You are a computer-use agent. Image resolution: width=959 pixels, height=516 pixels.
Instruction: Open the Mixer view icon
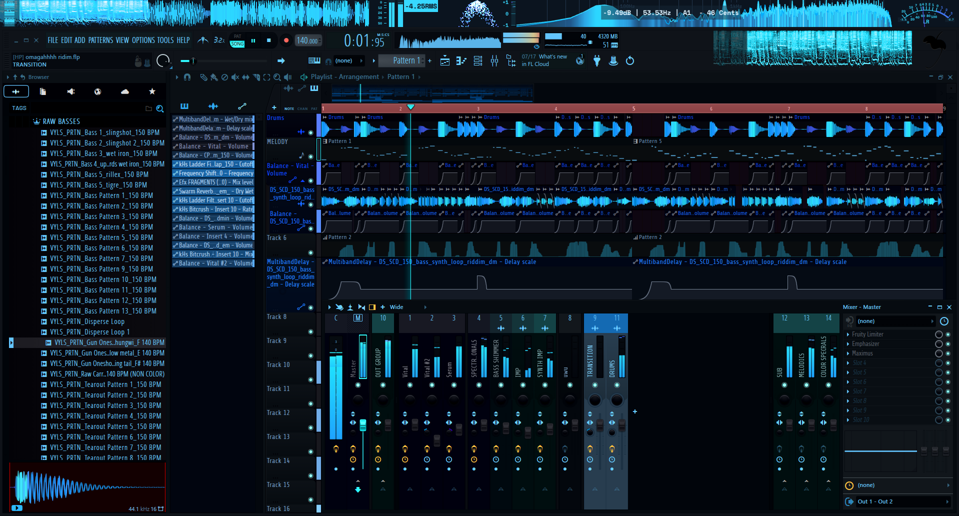tap(494, 61)
